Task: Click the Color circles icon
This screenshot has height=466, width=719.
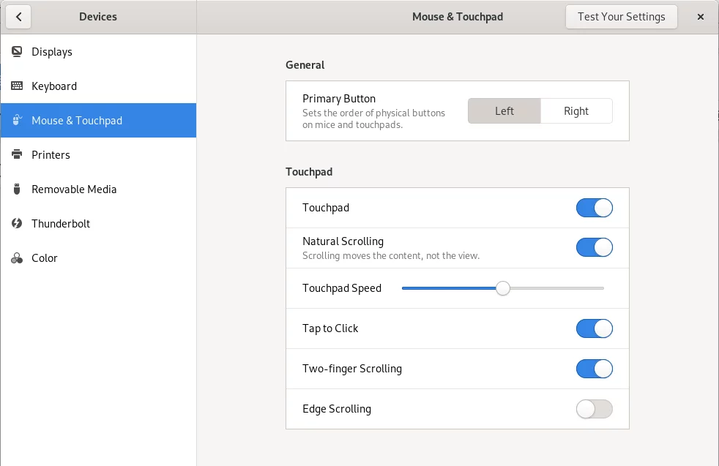Action: tap(17, 258)
